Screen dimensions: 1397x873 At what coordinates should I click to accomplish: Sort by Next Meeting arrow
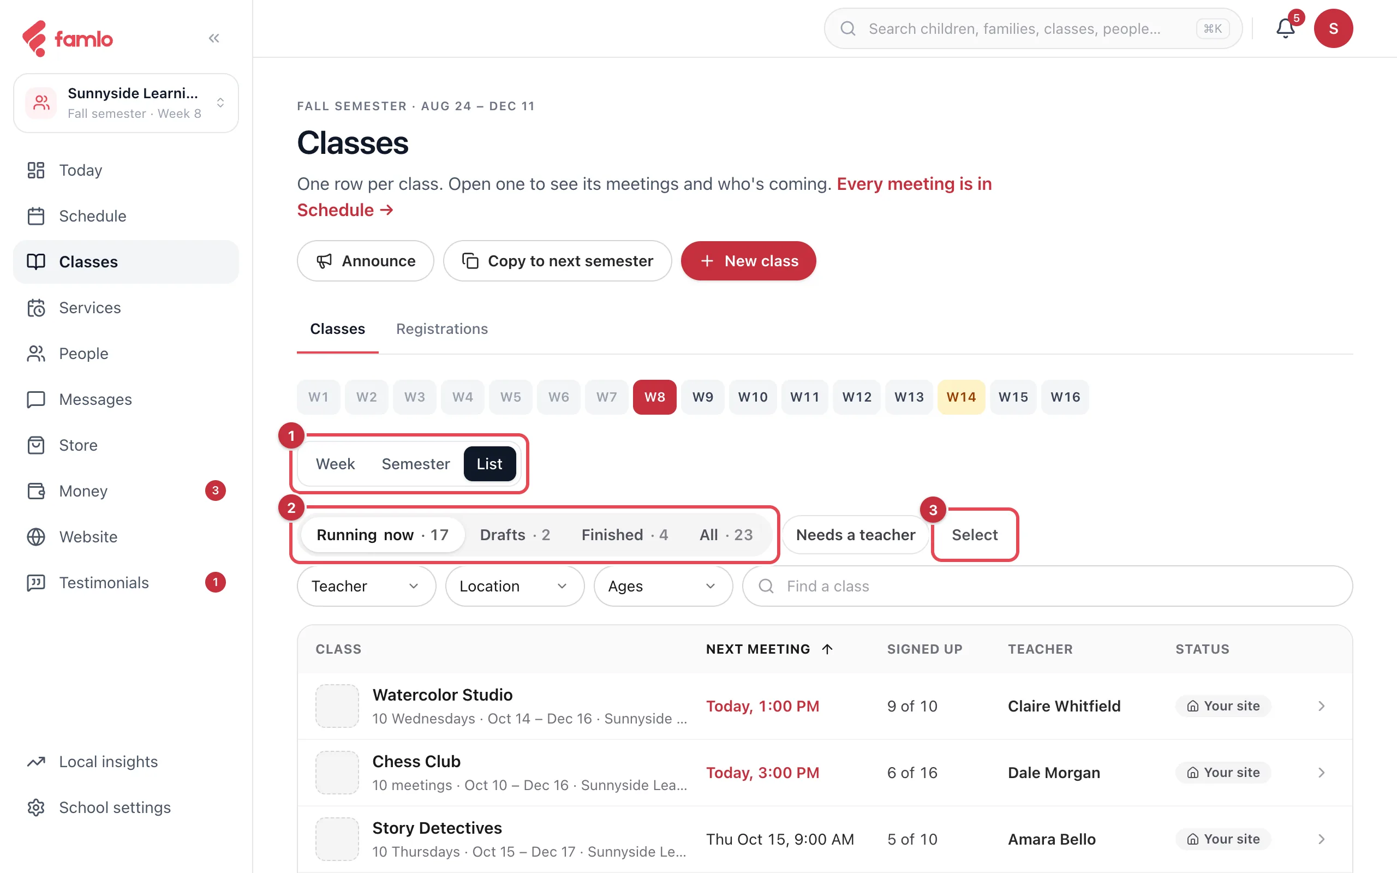pyautogui.click(x=827, y=649)
